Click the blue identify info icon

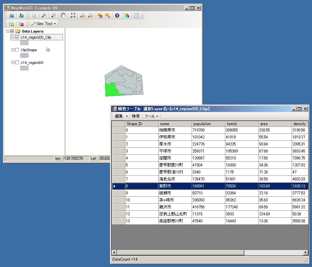[x=117, y=15]
